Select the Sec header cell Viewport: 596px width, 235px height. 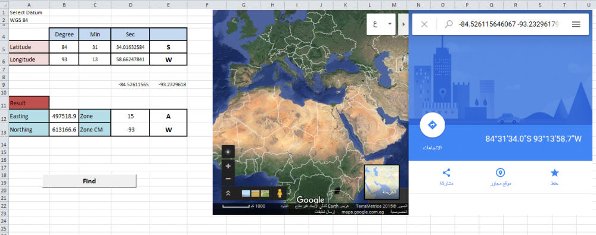click(131, 34)
